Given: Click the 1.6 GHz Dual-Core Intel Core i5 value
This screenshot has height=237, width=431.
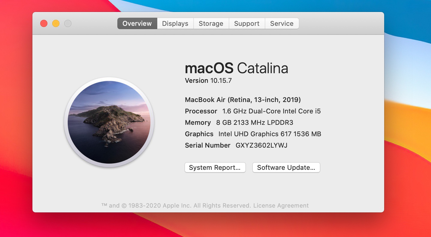Looking at the screenshot, I should [272, 111].
